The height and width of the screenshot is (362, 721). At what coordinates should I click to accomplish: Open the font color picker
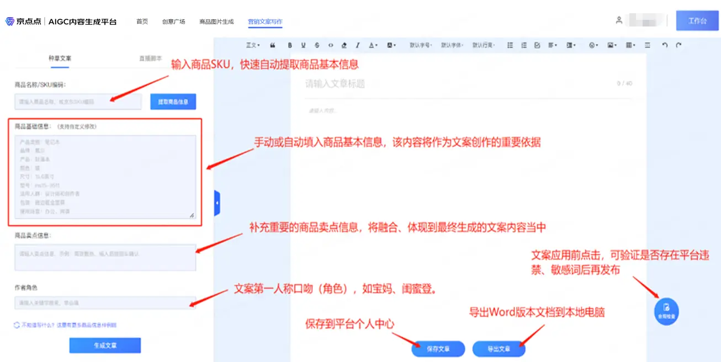373,45
